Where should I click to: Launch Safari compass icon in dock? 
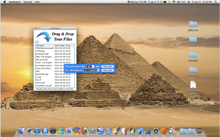click(108, 131)
